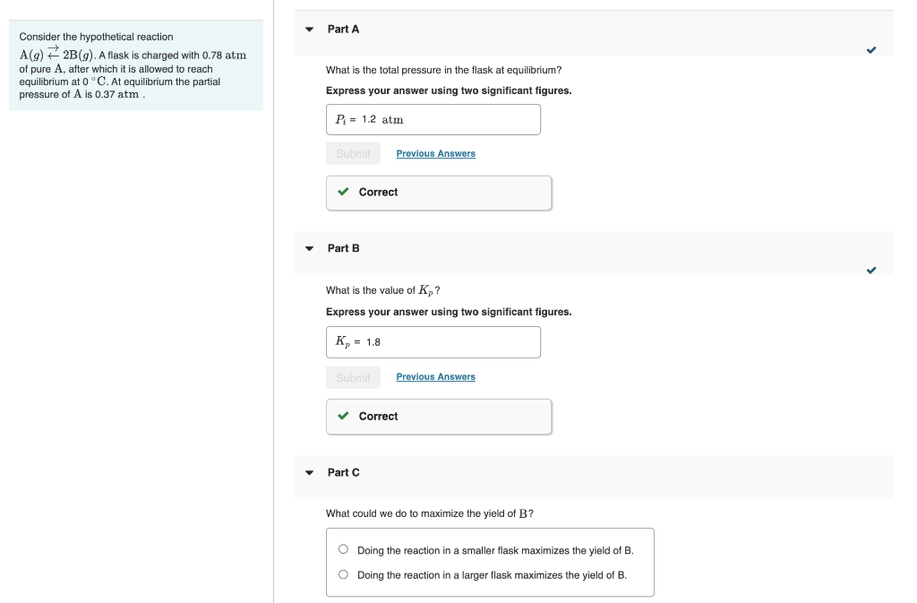Image resolution: width=917 pixels, height=603 pixels.
Task: Click the Part C question text about yield
Action: pos(430,513)
